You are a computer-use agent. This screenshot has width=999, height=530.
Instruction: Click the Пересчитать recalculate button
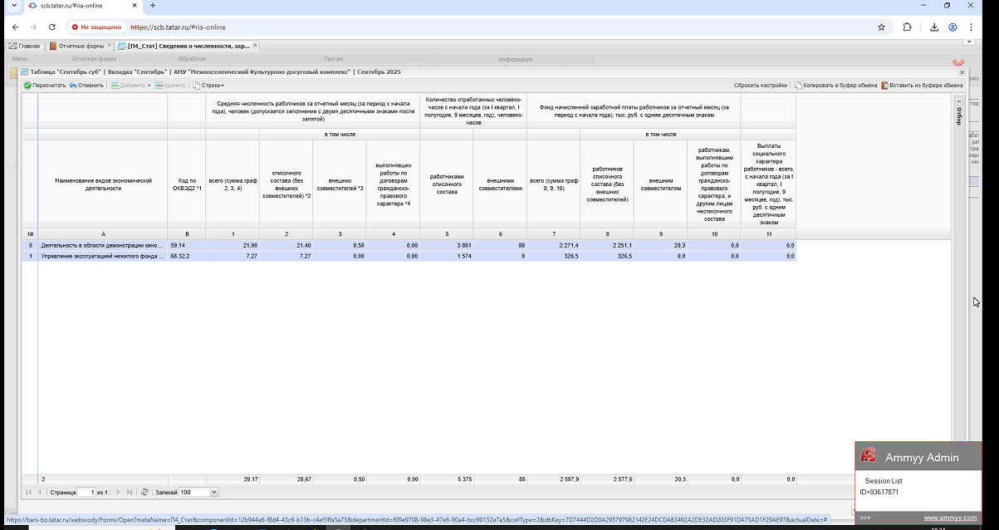pos(45,85)
